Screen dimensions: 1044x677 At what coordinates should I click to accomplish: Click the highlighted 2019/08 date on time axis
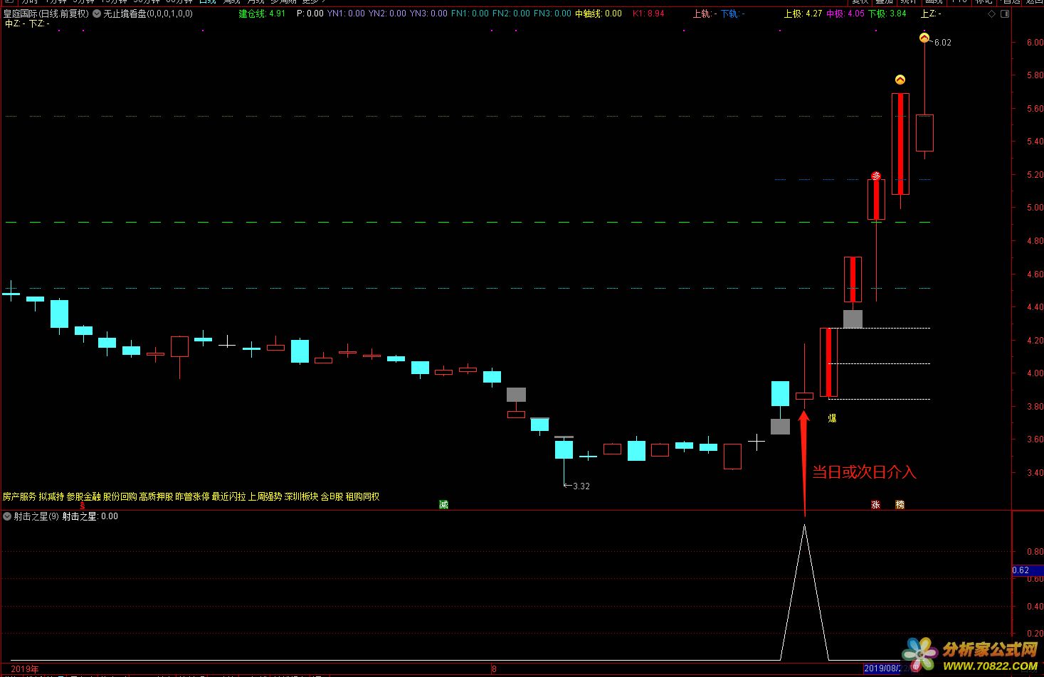point(882,669)
